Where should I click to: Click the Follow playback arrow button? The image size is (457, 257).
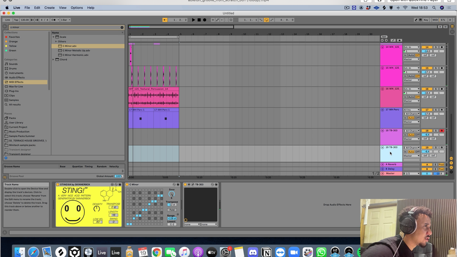(x=165, y=20)
